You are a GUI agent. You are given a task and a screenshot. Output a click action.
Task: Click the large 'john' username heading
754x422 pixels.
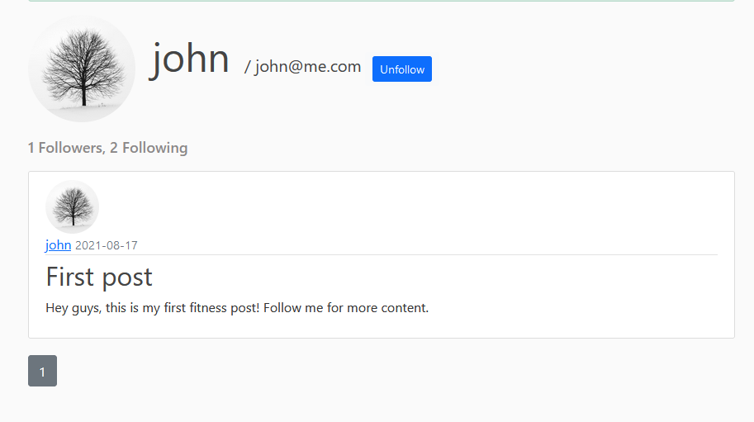[x=191, y=59]
